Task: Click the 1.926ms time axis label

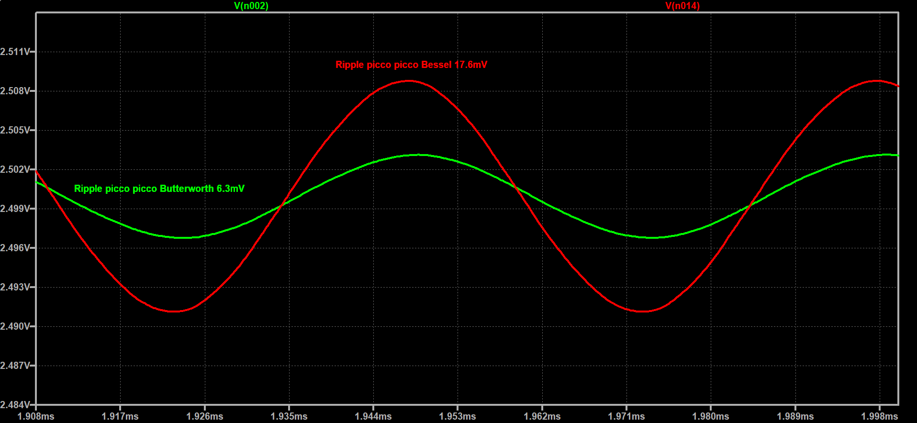Action: (x=205, y=416)
